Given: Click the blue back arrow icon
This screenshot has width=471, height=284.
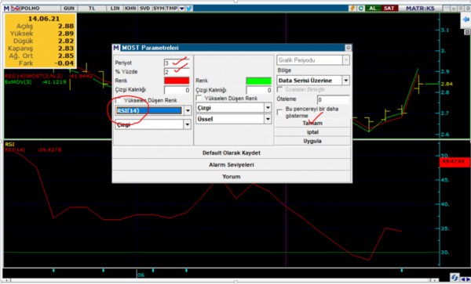Looking at the screenshot, I should [466, 20].
